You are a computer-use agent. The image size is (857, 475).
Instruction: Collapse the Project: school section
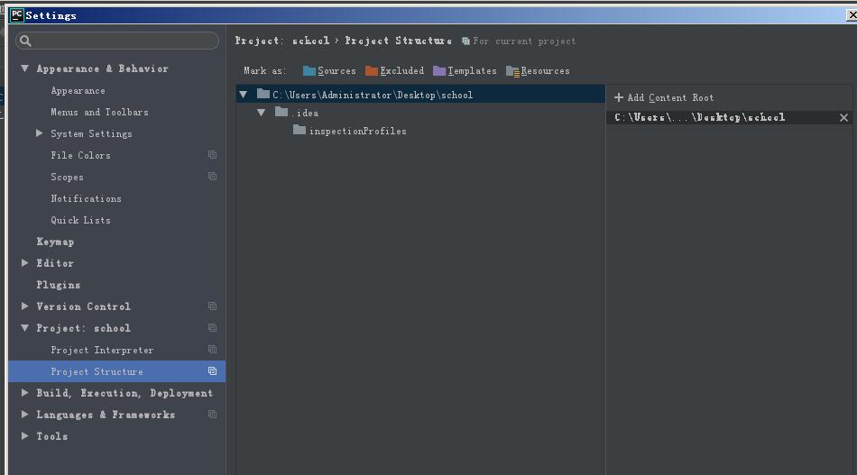tap(24, 327)
